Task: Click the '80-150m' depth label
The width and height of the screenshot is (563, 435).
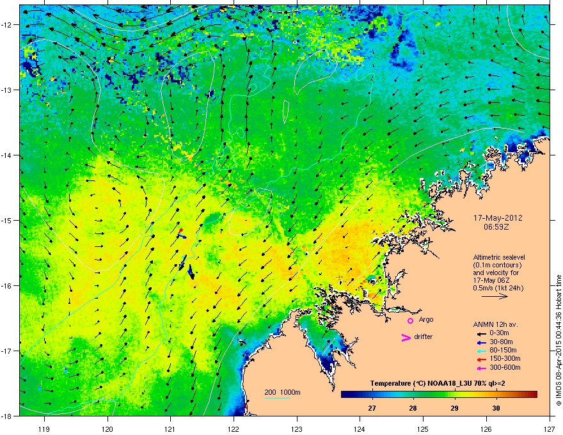Action: [x=503, y=351]
